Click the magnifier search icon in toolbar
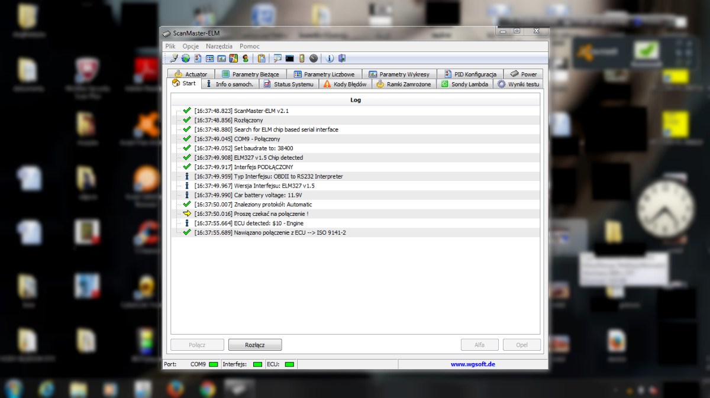This screenshot has height=398, width=710. 277,58
